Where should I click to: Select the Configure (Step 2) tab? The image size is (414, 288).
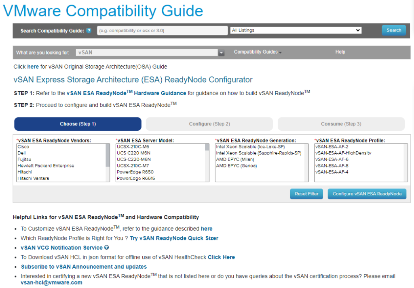pos(209,124)
